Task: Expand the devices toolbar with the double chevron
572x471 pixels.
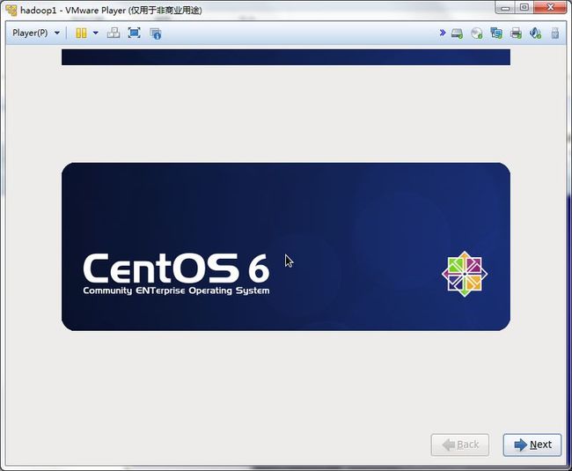Action: click(443, 33)
